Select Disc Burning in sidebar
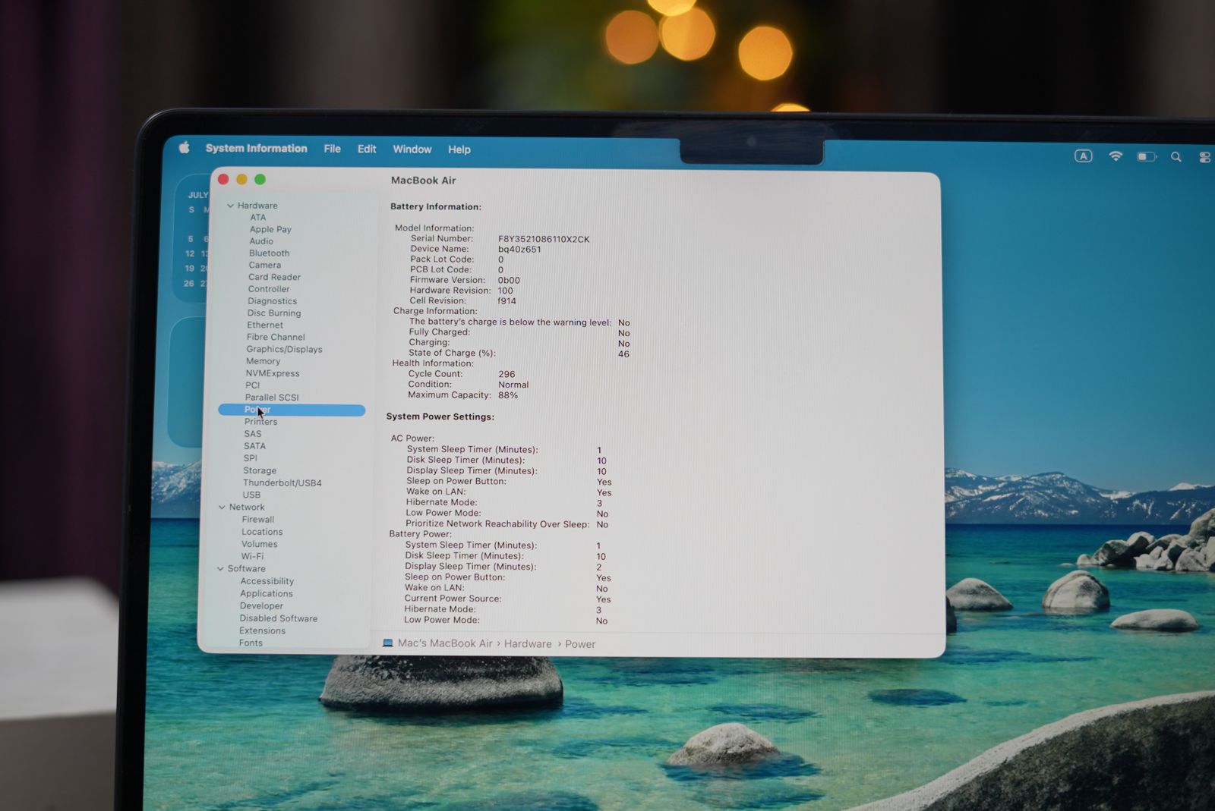 [x=273, y=313]
